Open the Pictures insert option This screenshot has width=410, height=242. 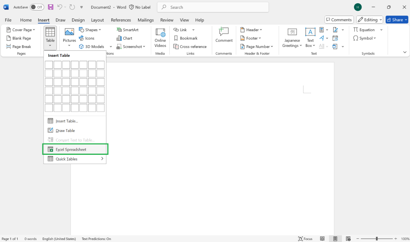coord(69,38)
